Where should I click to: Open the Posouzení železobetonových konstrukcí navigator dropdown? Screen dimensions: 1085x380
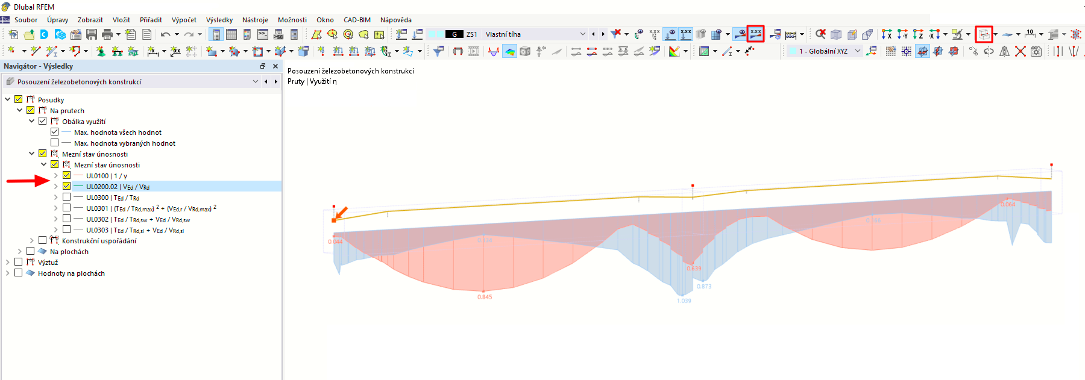point(256,81)
